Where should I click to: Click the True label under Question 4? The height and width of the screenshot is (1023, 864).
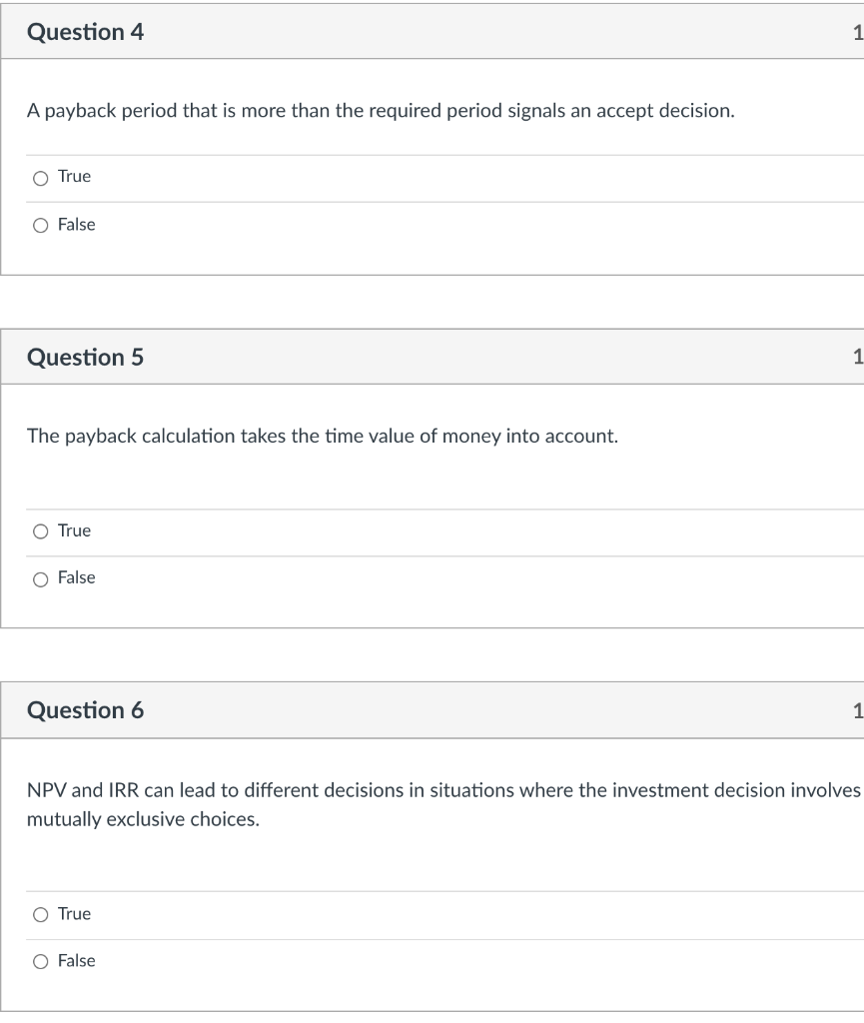(74, 176)
